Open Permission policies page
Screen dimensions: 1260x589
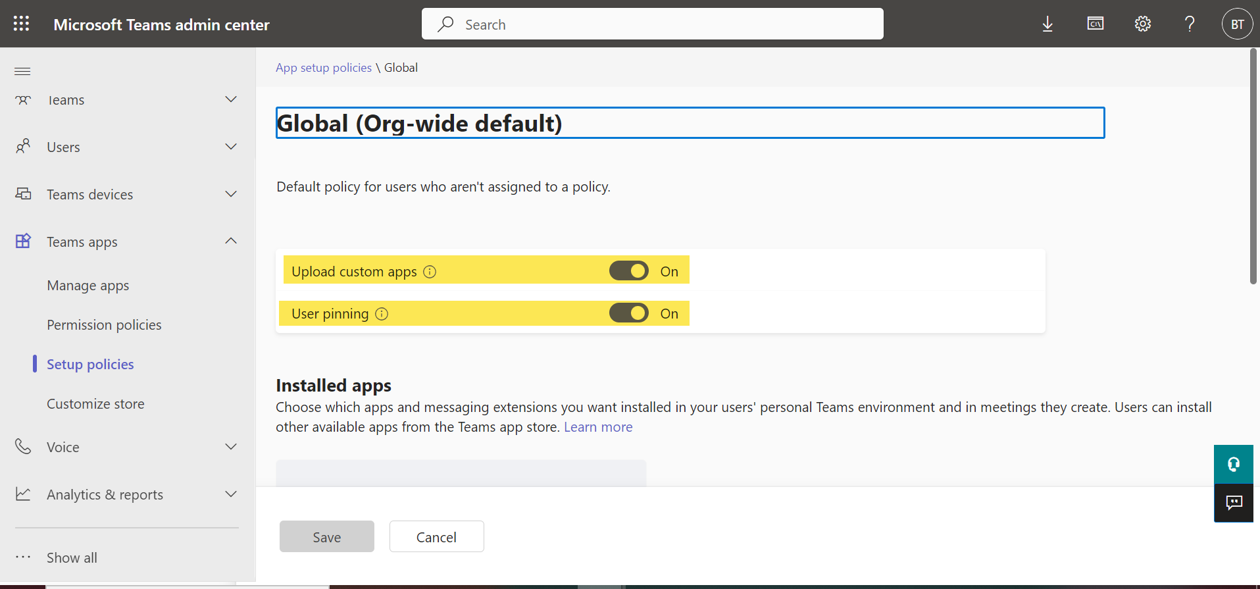point(104,325)
